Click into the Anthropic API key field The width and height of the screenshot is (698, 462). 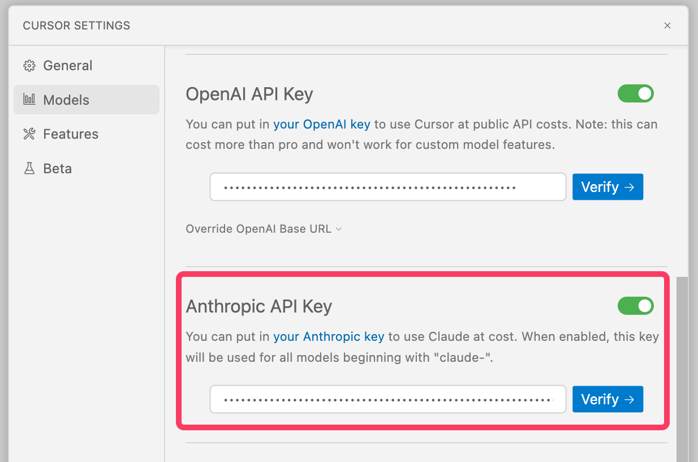pos(387,400)
